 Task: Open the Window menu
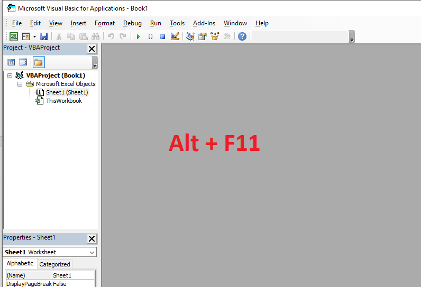coord(235,23)
